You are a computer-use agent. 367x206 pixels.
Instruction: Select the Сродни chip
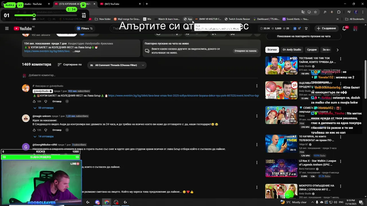point(312,50)
